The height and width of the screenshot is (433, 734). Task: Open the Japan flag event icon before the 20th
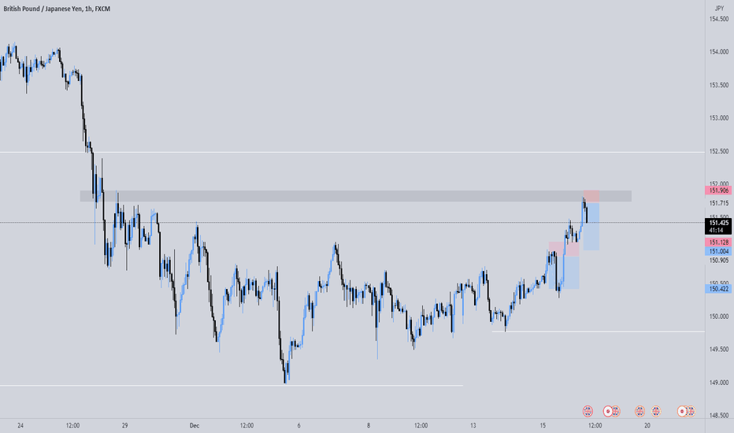pyautogui.click(x=608, y=412)
